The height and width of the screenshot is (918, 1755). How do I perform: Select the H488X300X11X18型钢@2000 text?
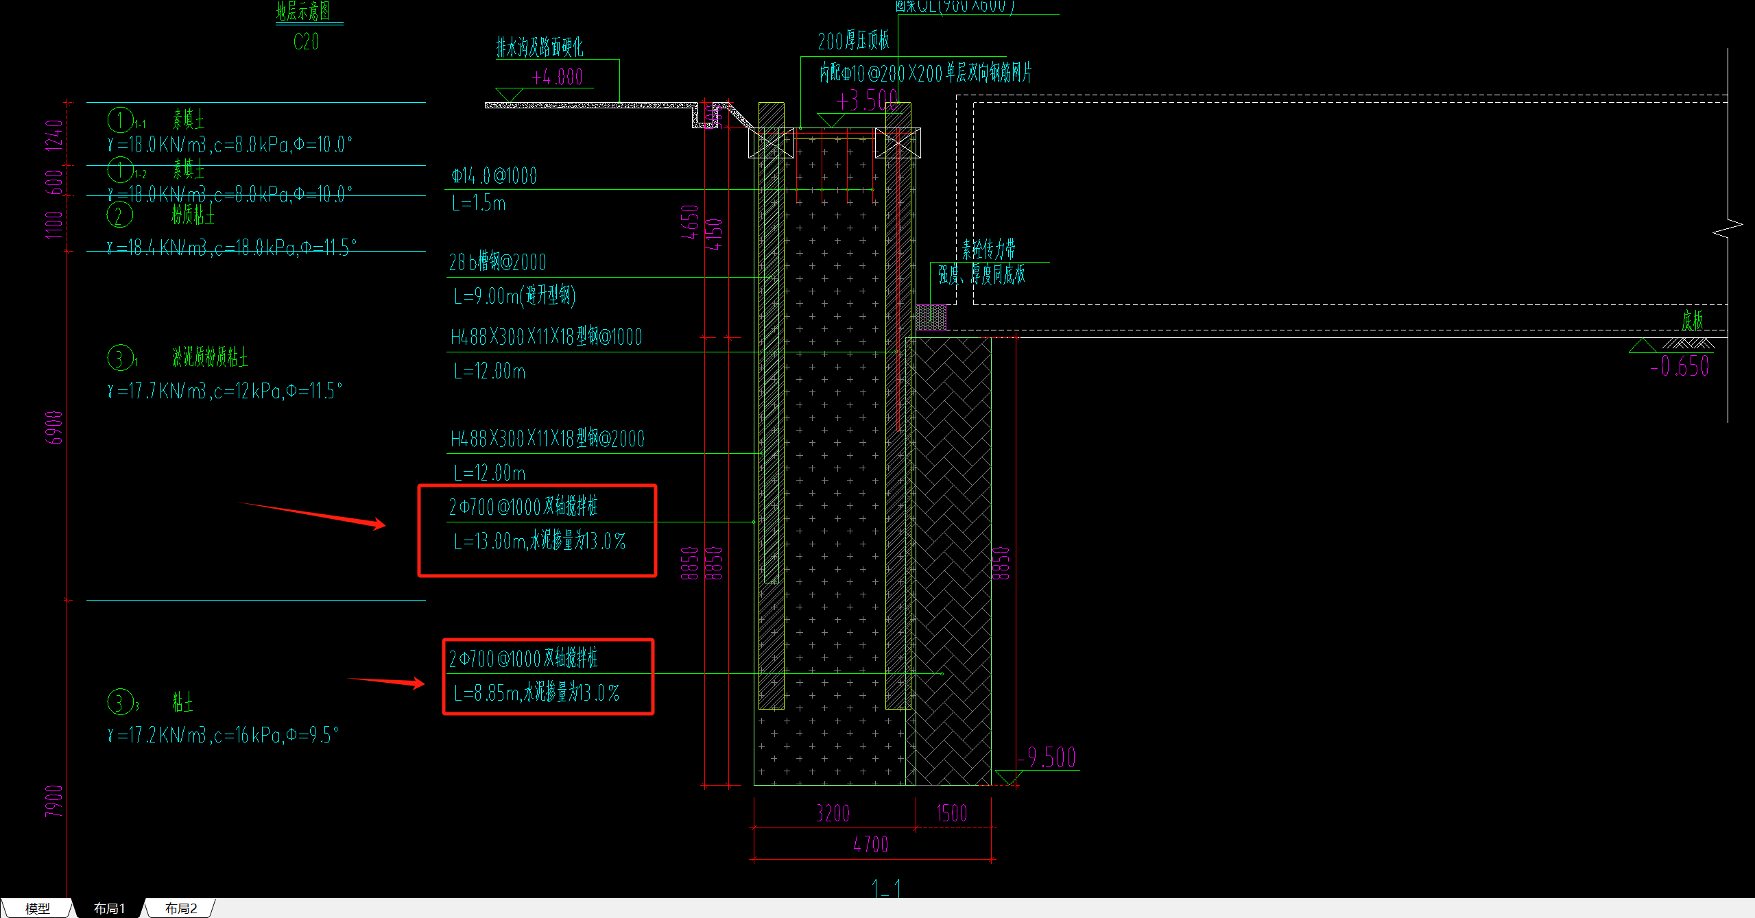547,438
